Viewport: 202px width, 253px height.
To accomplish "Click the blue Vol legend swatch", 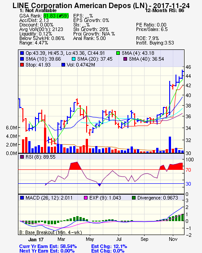I will [x=63, y=65].
